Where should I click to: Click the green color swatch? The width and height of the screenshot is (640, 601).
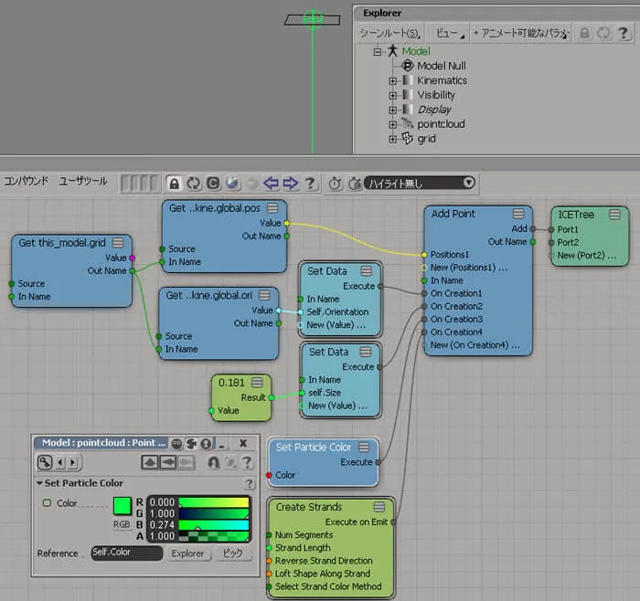click(x=122, y=506)
